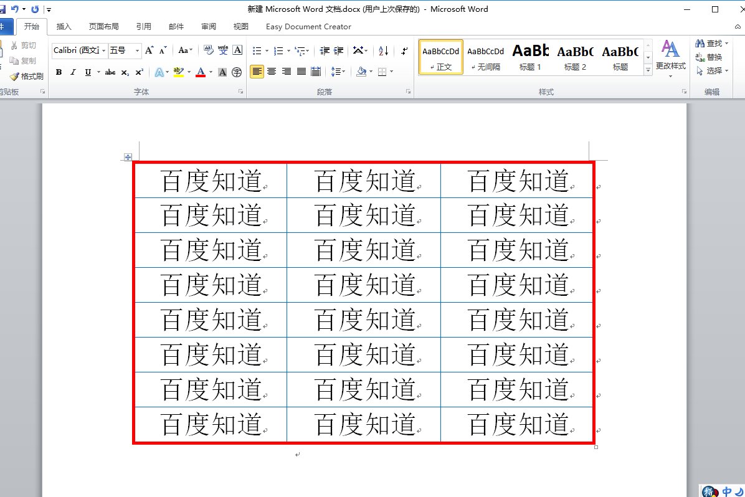Click the table move handle above the table
The image size is (745, 497).
pos(128,157)
